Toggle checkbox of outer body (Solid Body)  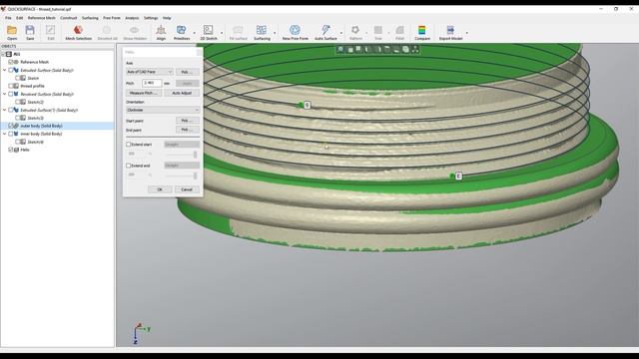(11, 126)
